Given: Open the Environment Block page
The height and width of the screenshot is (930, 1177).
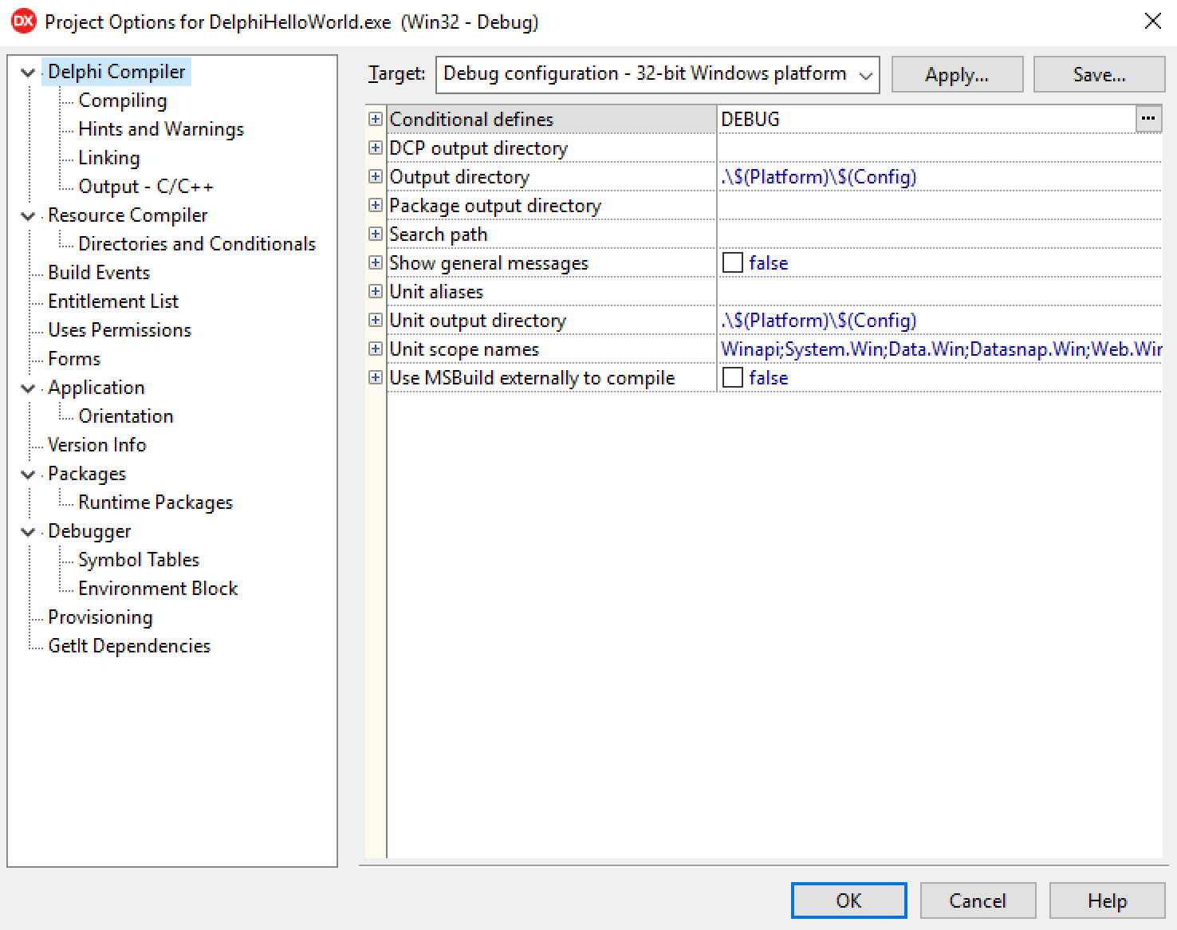Looking at the screenshot, I should [158, 589].
